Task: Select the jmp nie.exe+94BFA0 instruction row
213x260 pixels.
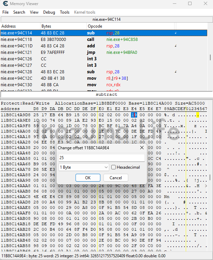Action: tap(104, 52)
